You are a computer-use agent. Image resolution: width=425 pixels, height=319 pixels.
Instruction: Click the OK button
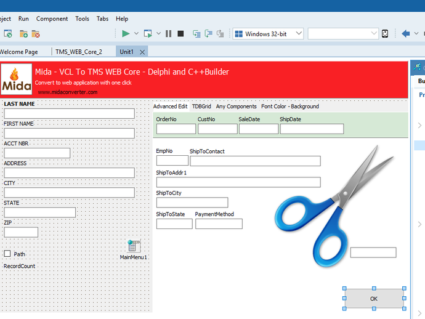[374, 299]
